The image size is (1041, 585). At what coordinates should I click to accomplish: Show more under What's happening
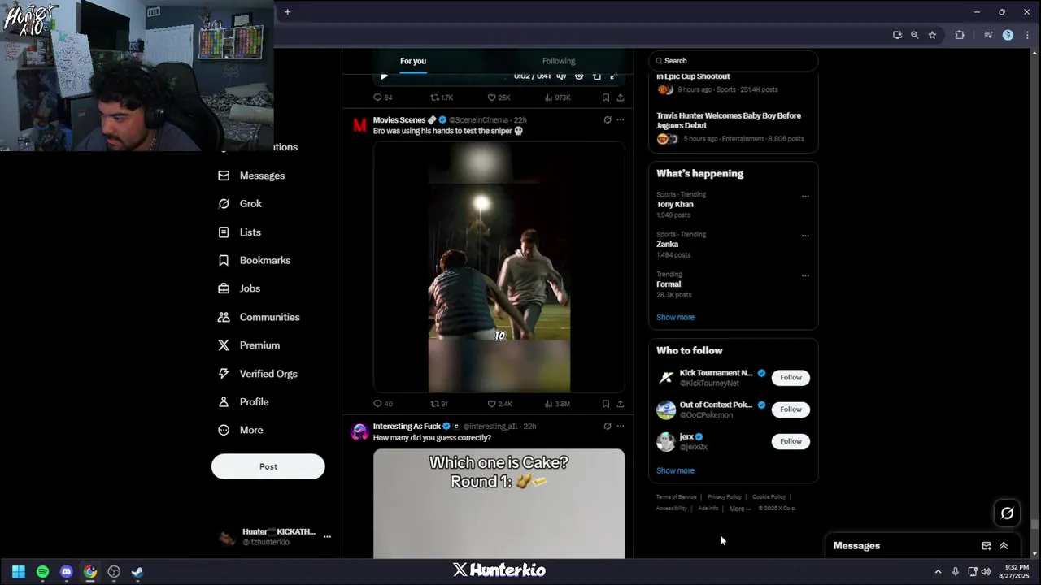pyautogui.click(x=675, y=318)
